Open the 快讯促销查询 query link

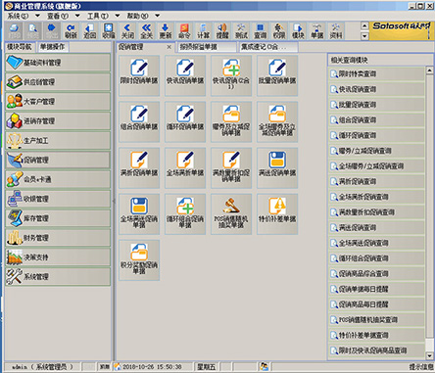(376, 89)
